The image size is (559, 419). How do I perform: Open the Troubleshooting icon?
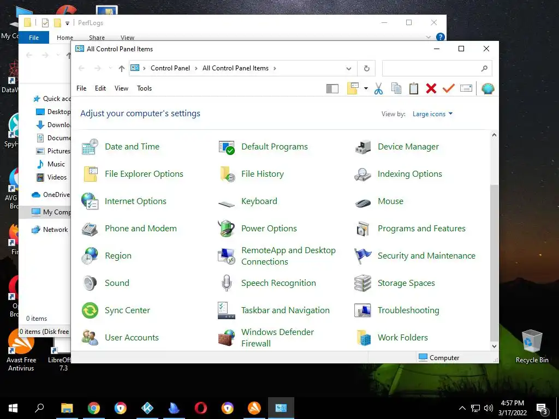tap(363, 310)
